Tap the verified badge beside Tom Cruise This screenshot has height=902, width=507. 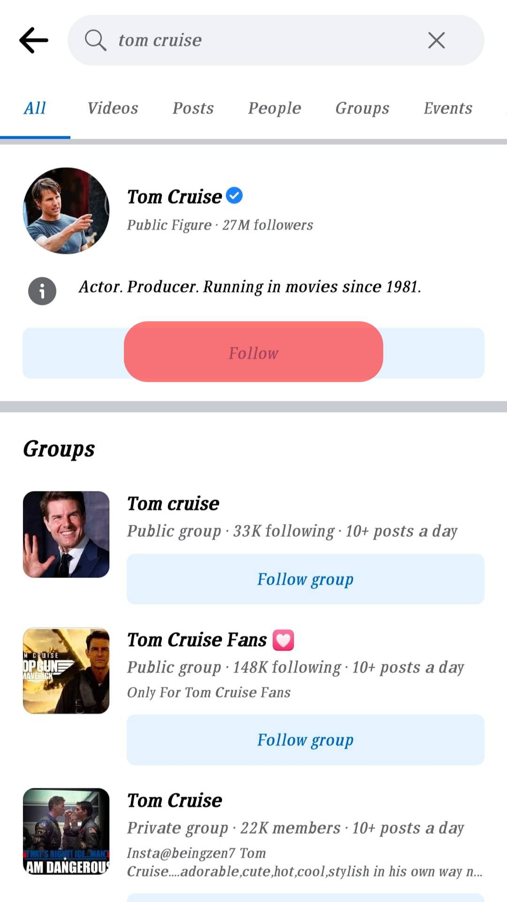tap(234, 195)
